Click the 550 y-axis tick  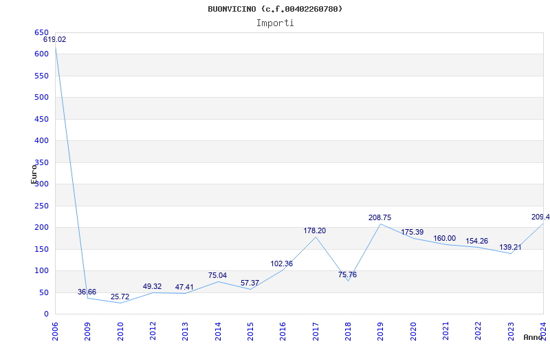pyautogui.click(x=41, y=76)
